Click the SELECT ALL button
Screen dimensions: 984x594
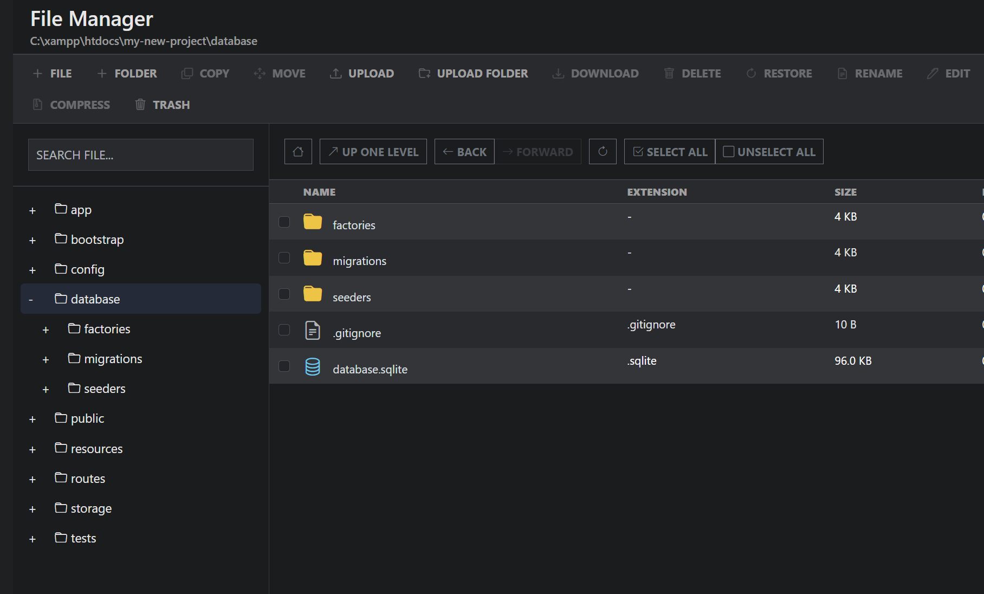[x=670, y=152]
